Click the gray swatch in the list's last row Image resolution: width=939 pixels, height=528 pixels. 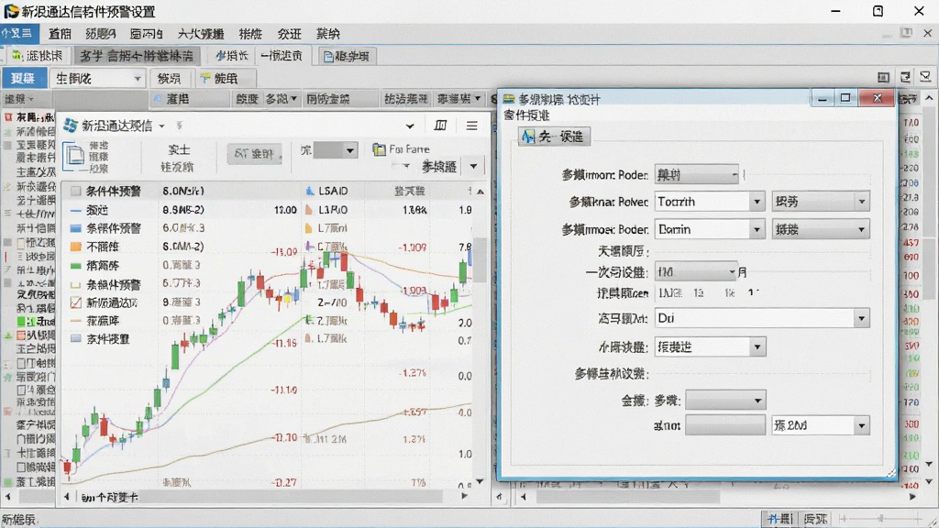click(x=75, y=339)
